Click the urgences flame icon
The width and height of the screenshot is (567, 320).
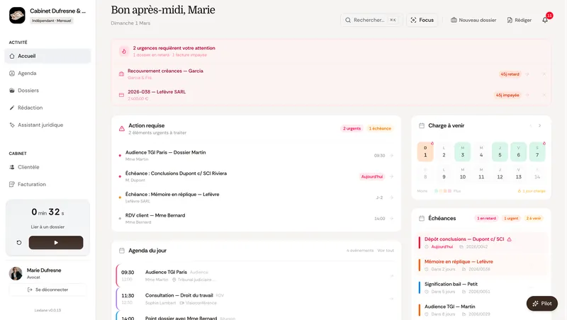point(124,51)
